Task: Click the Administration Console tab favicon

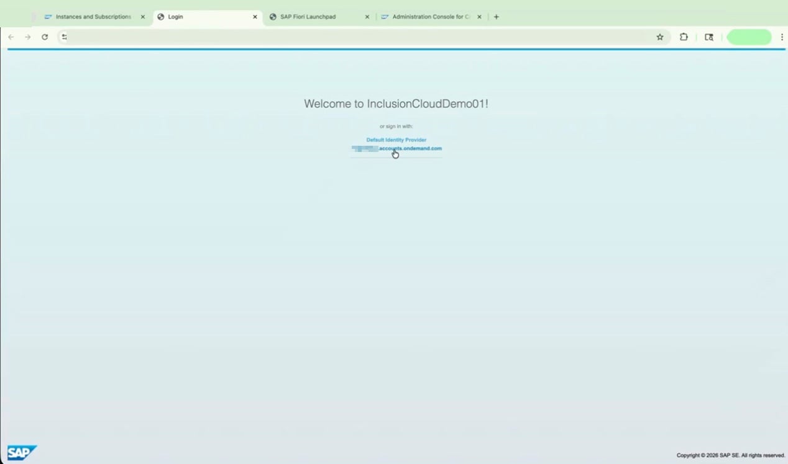Action: 385,17
